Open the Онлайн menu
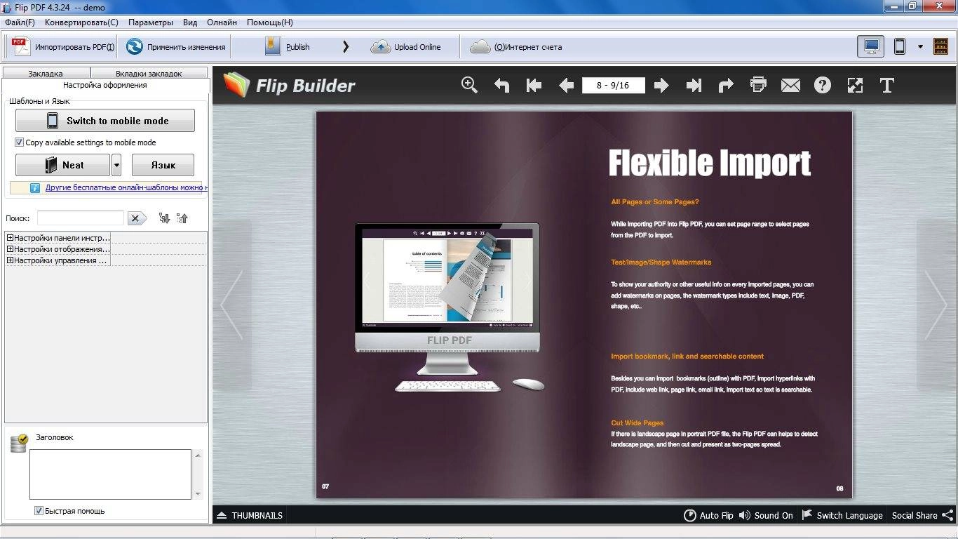Image resolution: width=958 pixels, height=539 pixels. tap(222, 22)
